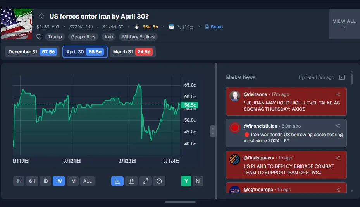
Task: Open chart history clock icon
Action: coord(159,181)
